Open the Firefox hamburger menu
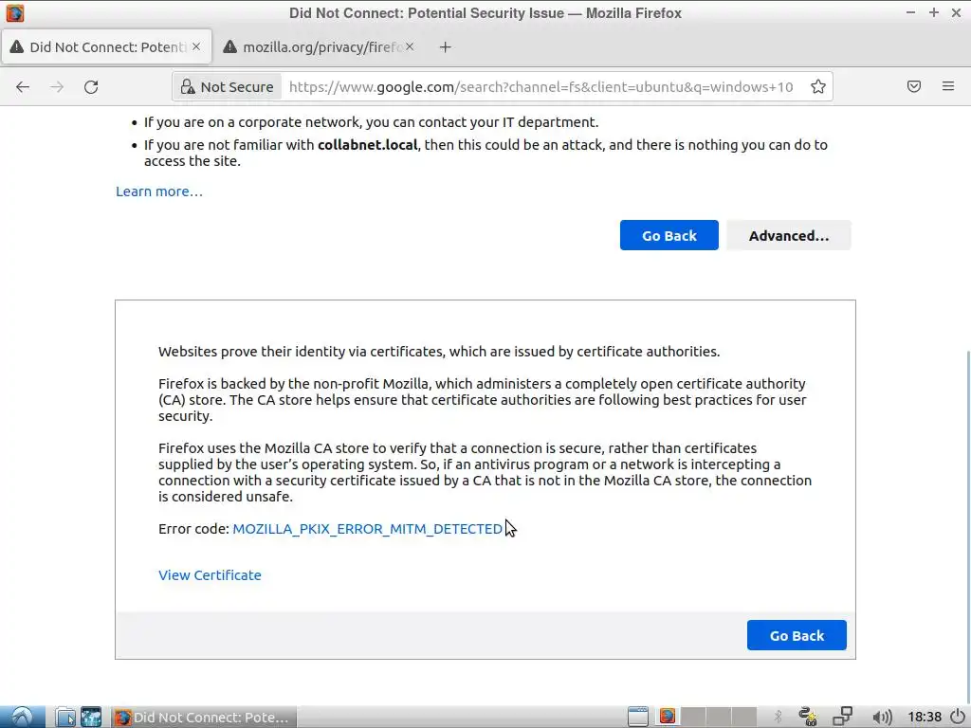The height and width of the screenshot is (728, 971). click(x=948, y=86)
